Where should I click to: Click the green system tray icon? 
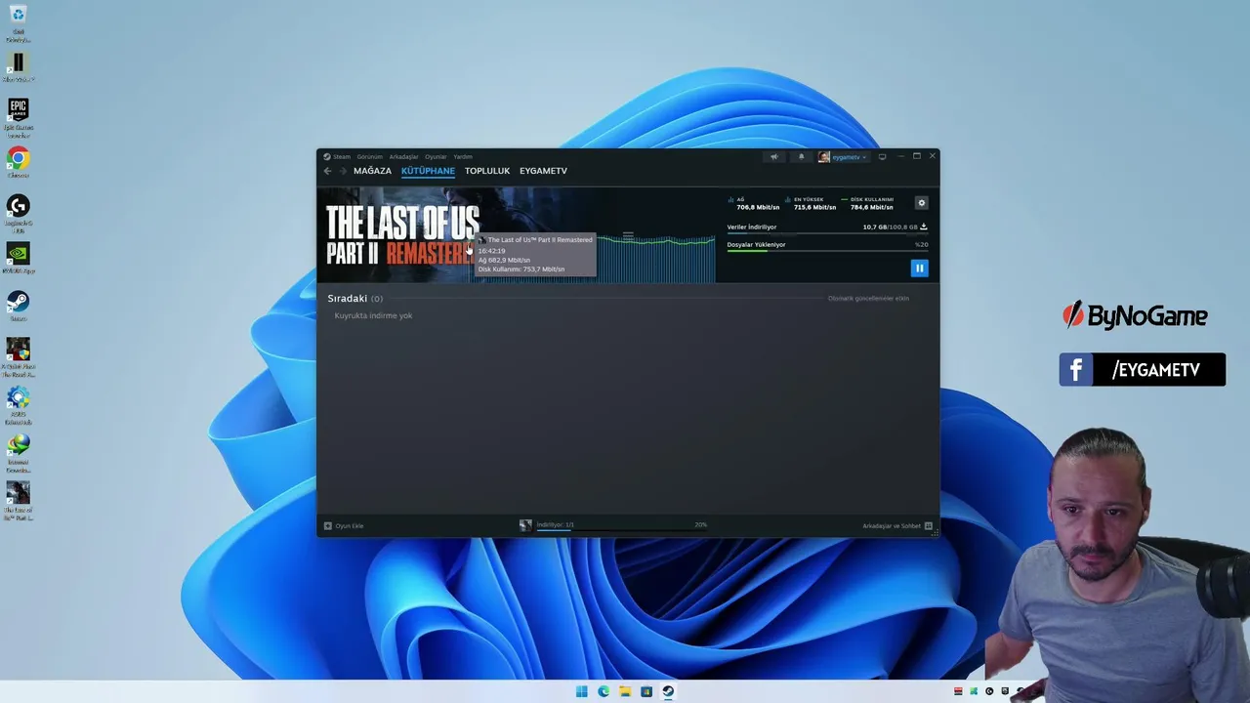point(974,691)
